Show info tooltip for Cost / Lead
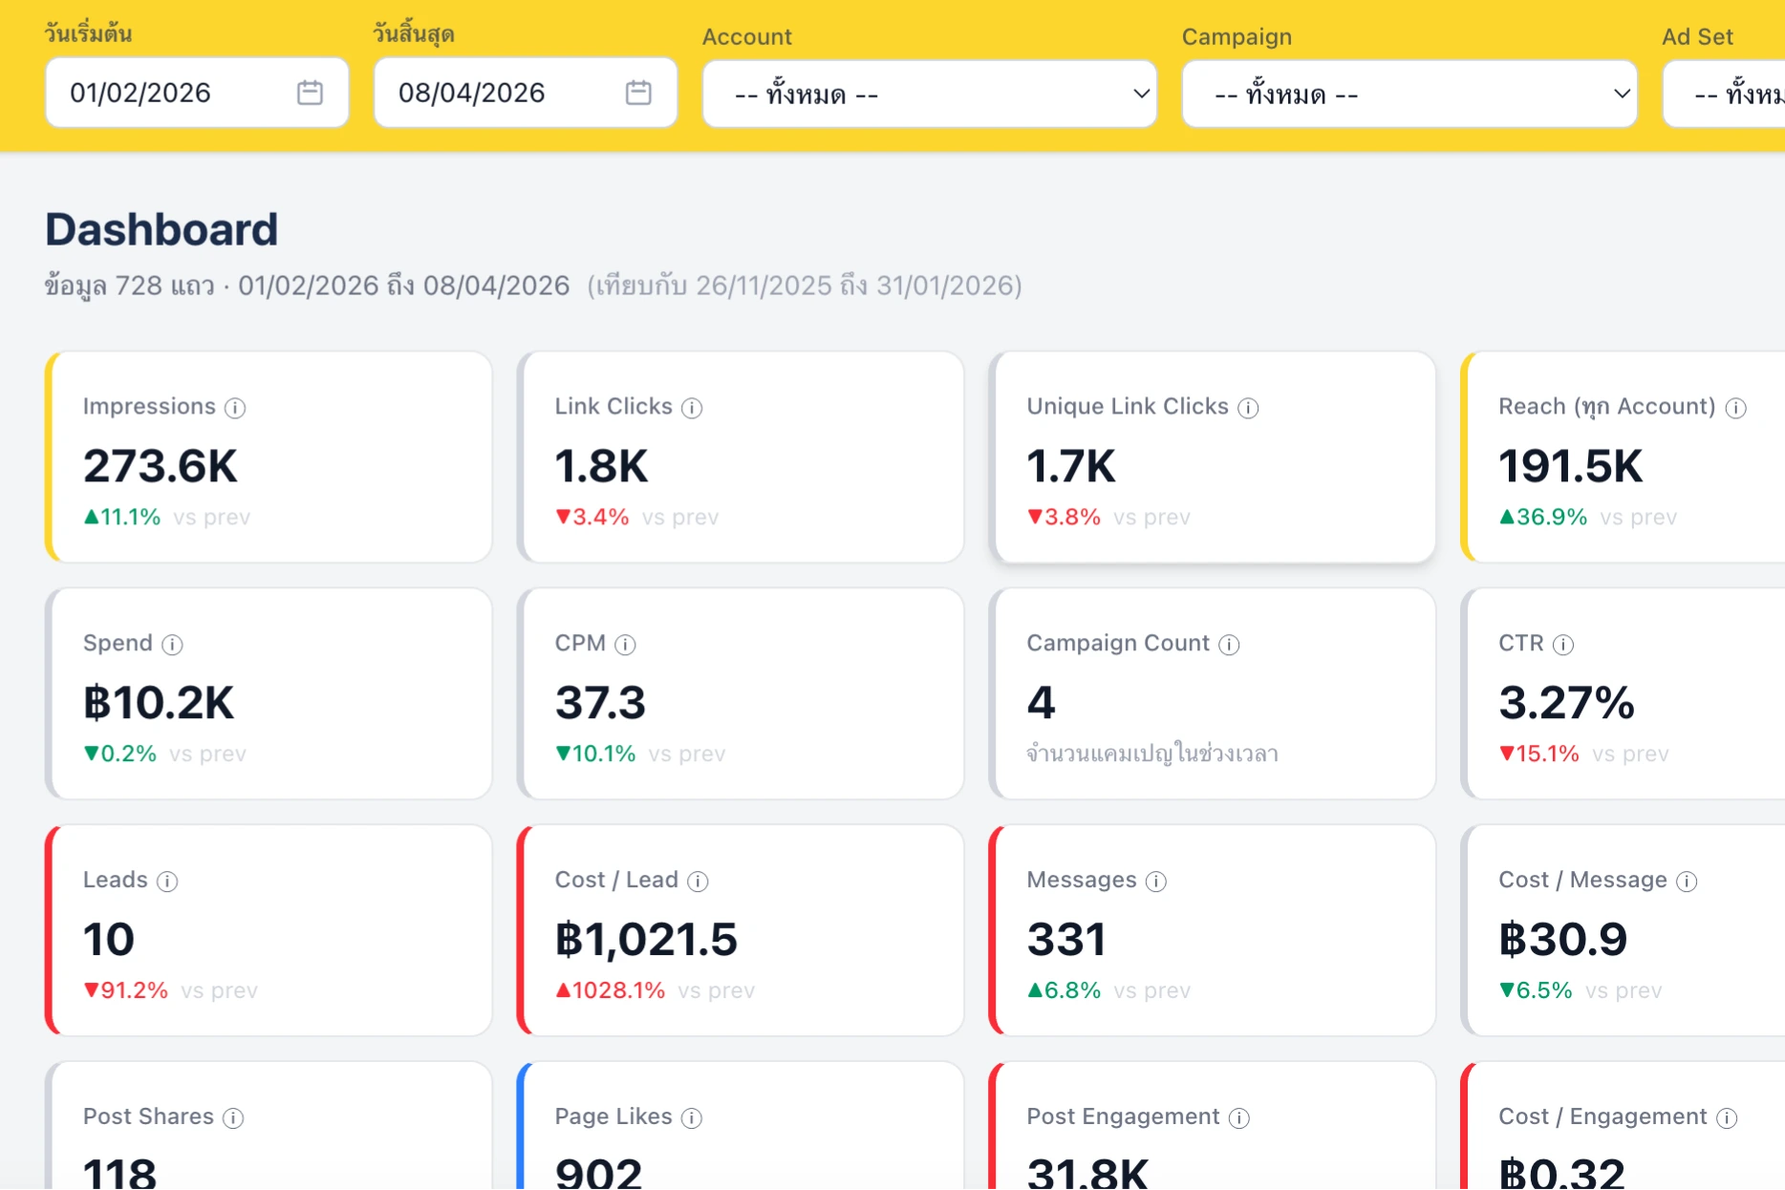 (x=698, y=882)
